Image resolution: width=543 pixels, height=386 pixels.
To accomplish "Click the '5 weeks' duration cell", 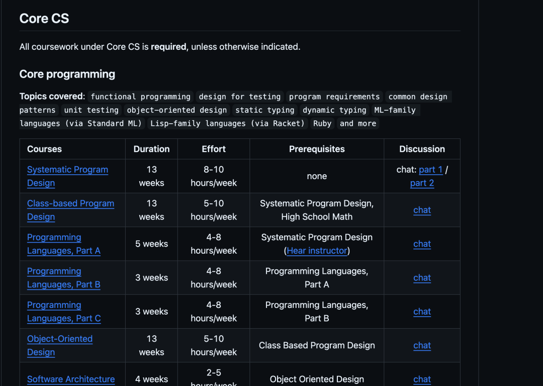I will tap(152, 244).
